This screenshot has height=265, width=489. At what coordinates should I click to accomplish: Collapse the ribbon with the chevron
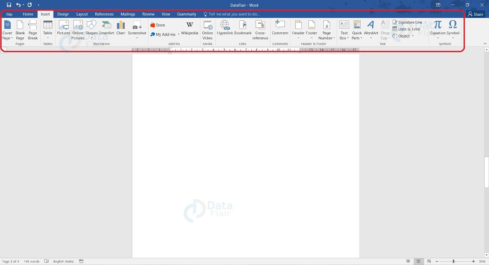coord(485,44)
